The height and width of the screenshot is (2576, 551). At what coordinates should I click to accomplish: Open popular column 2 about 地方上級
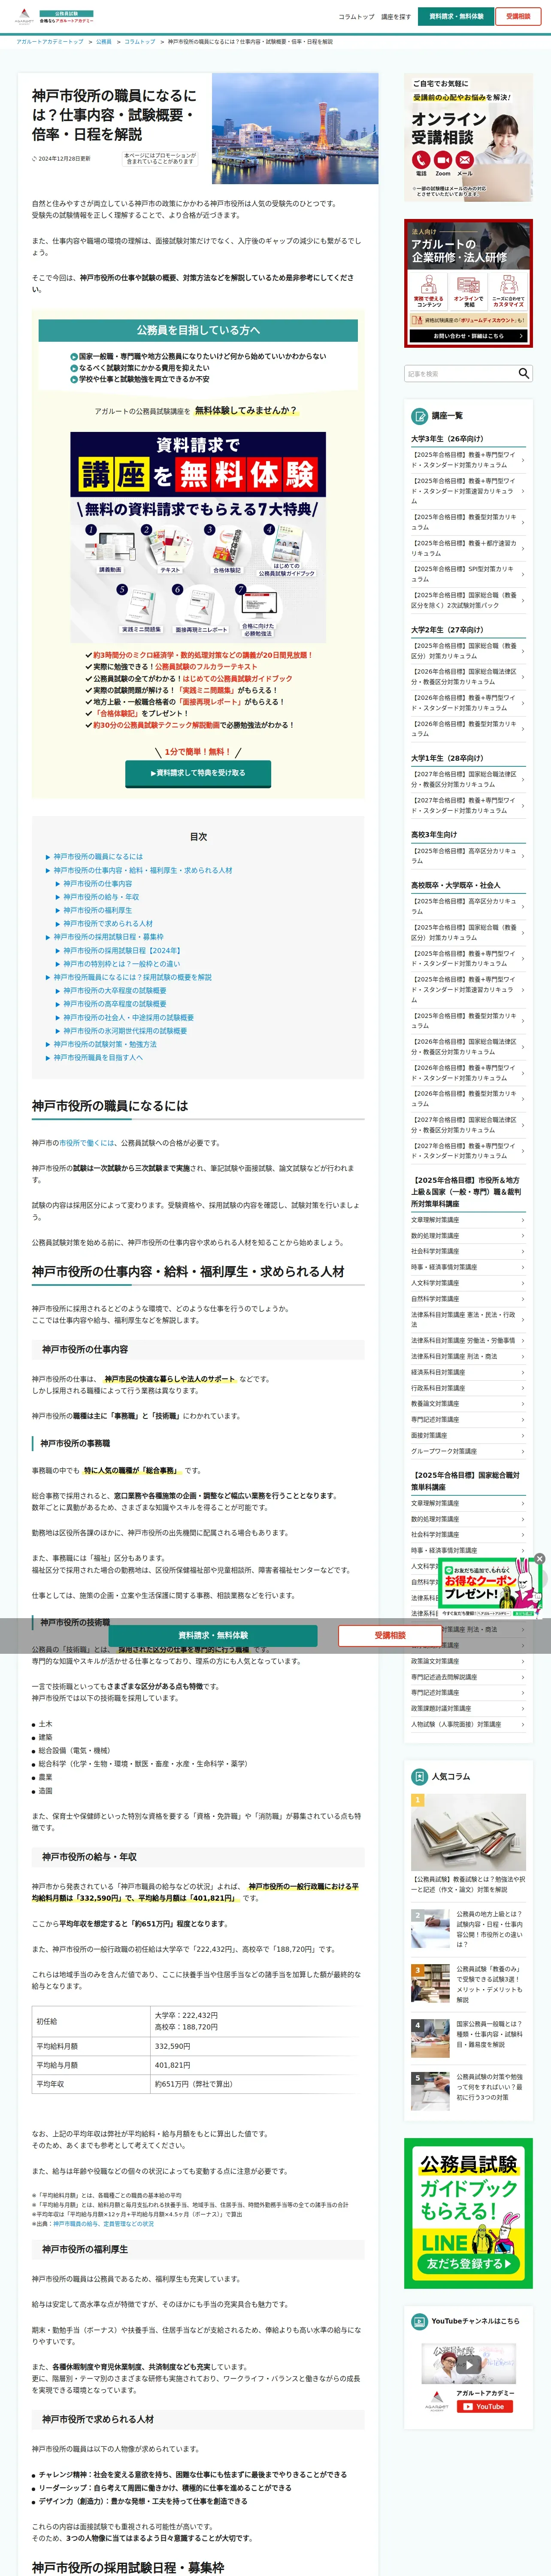(468, 1930)
